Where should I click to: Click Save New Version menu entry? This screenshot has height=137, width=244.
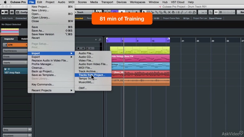(51, 34)
